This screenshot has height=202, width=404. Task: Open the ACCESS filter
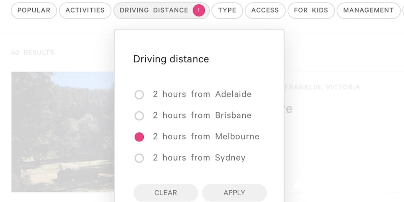[x=265, y=10]
